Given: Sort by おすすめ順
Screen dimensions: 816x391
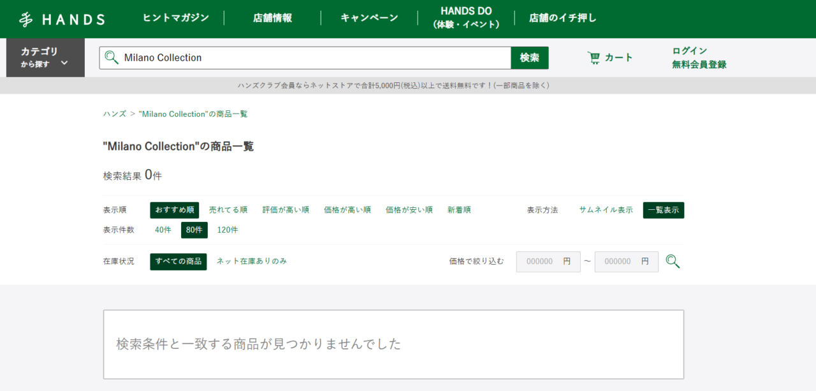Looking at the screenshot, I should pyautogui.click(x=175, y=210).
